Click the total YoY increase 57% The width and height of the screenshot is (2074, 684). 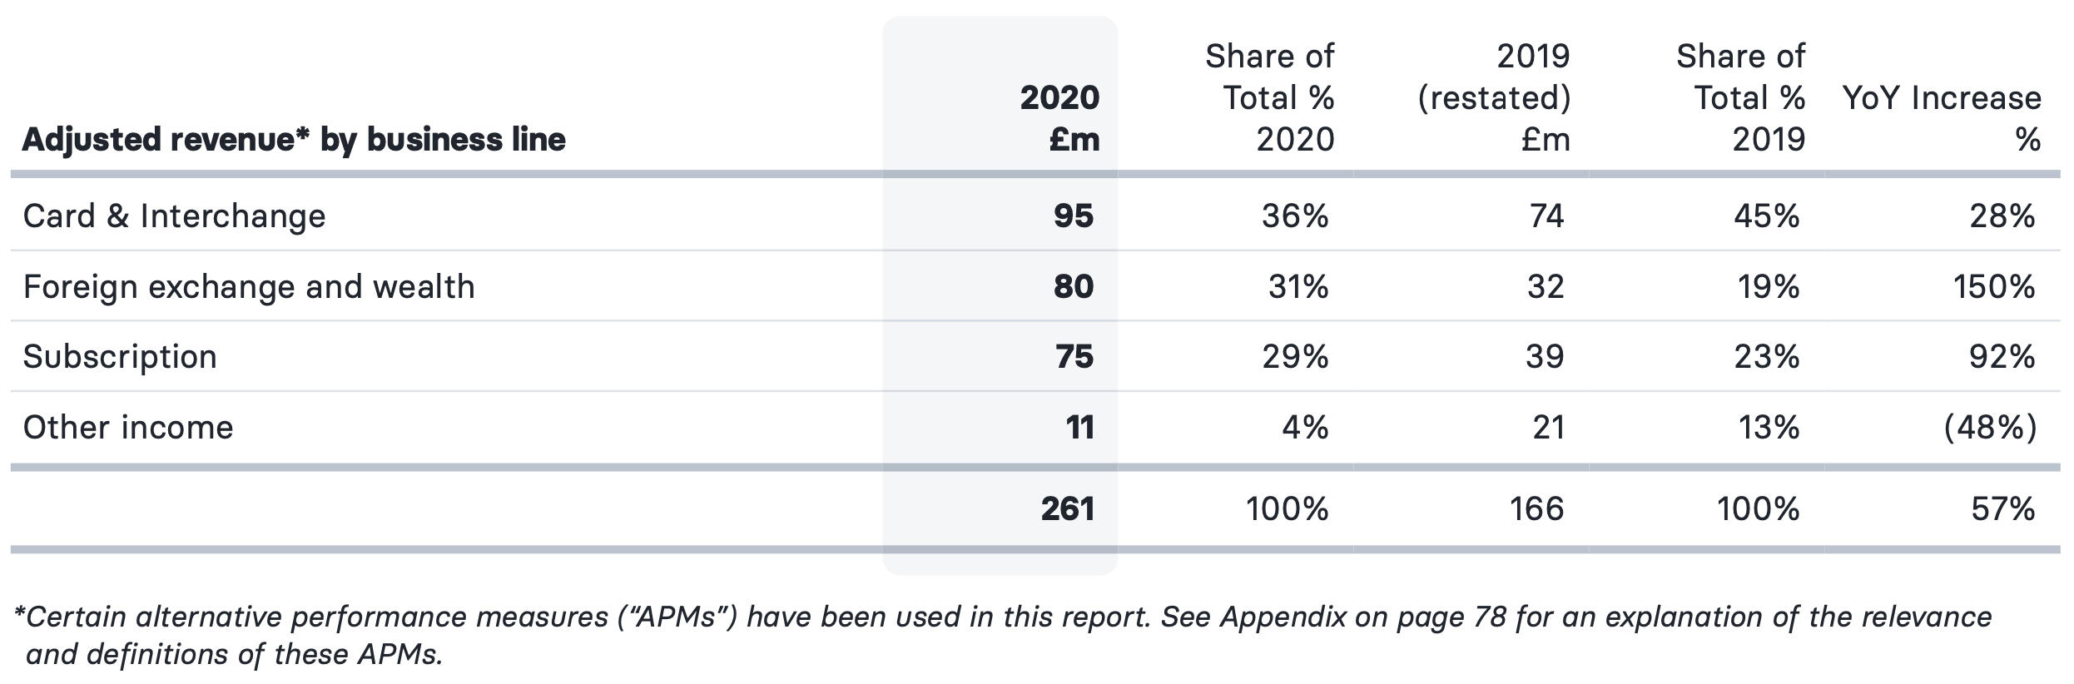[2003, 509]
